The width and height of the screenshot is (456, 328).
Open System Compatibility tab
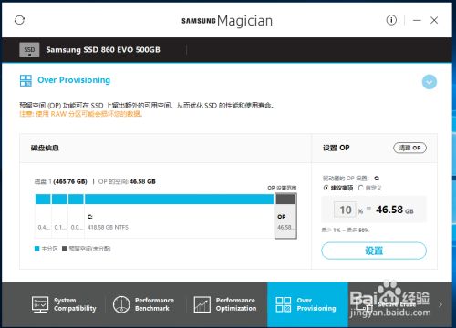[64, 304]
